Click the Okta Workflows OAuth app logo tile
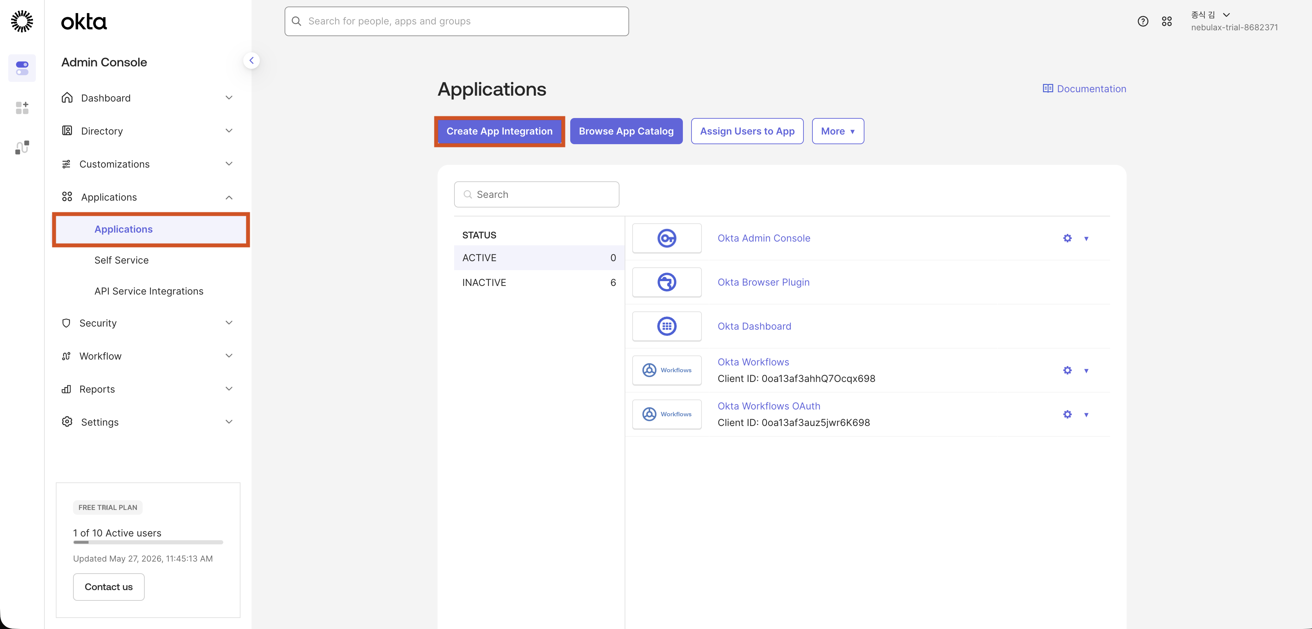 tap(667, 414)
